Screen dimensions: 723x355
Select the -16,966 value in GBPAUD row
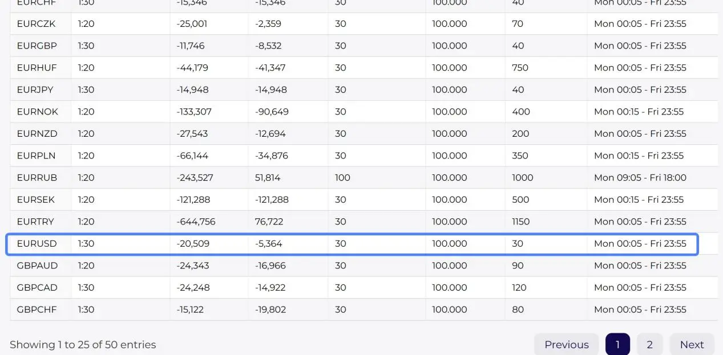(270, 266)
